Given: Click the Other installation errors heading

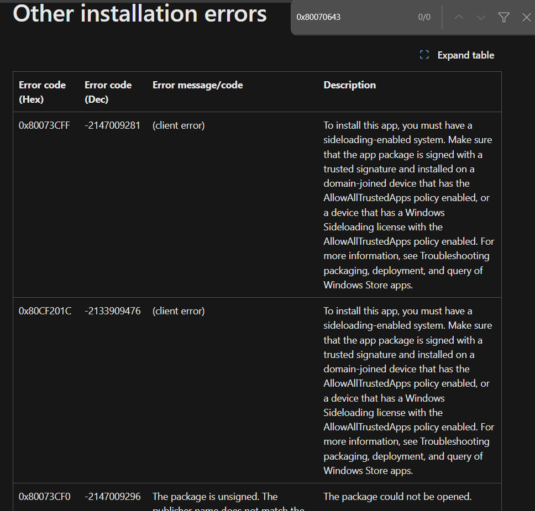Looking at the screenshot, I should click(x=140, y=13).
